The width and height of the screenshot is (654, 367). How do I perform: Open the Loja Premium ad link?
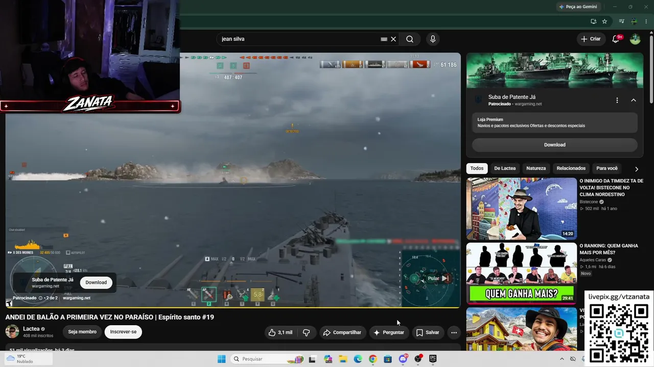(x=554, y=122)
